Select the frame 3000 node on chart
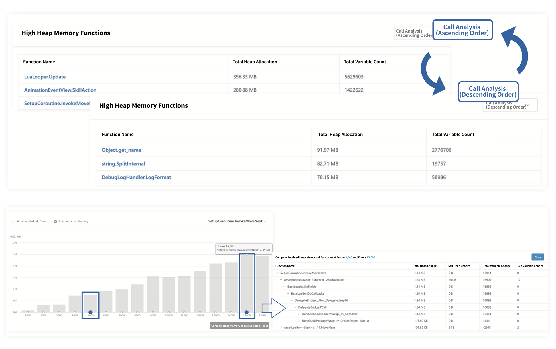The image size is (556, 349). (x=59, y=312)
